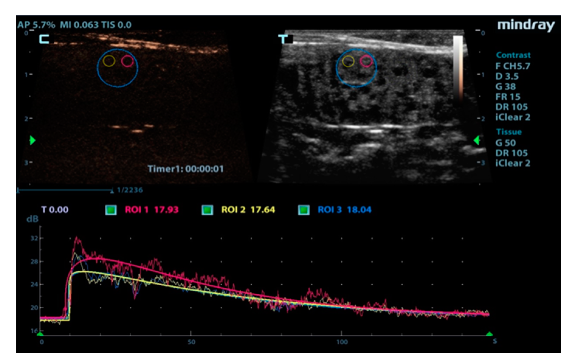
Task: Select the yellow ROI circle in contrast image
Action: click(x=109, y=61)
